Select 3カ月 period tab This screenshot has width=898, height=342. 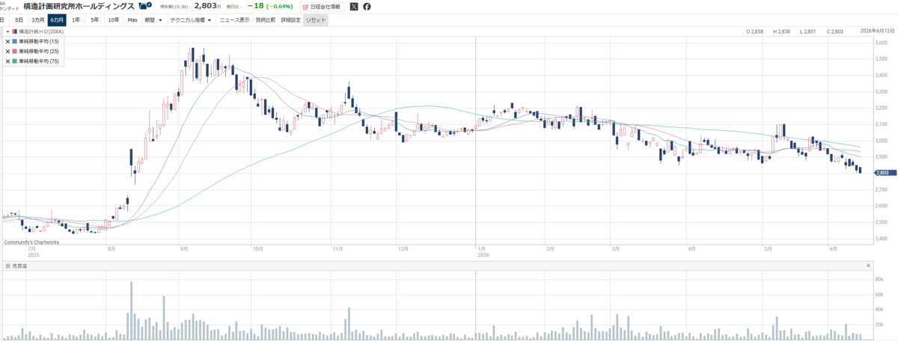pyautogui.click(x=37, y=20)
